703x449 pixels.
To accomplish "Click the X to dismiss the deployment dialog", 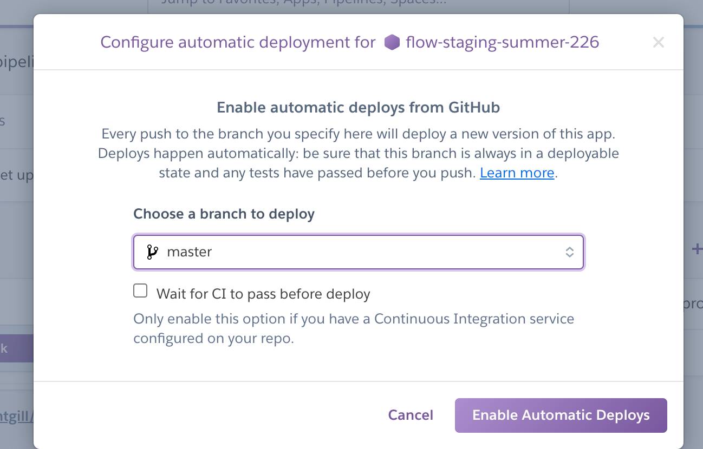I will click(659, 42).
